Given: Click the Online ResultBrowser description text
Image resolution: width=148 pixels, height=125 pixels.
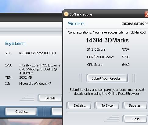Looking at the screenshot, I should tap(107, 91).
